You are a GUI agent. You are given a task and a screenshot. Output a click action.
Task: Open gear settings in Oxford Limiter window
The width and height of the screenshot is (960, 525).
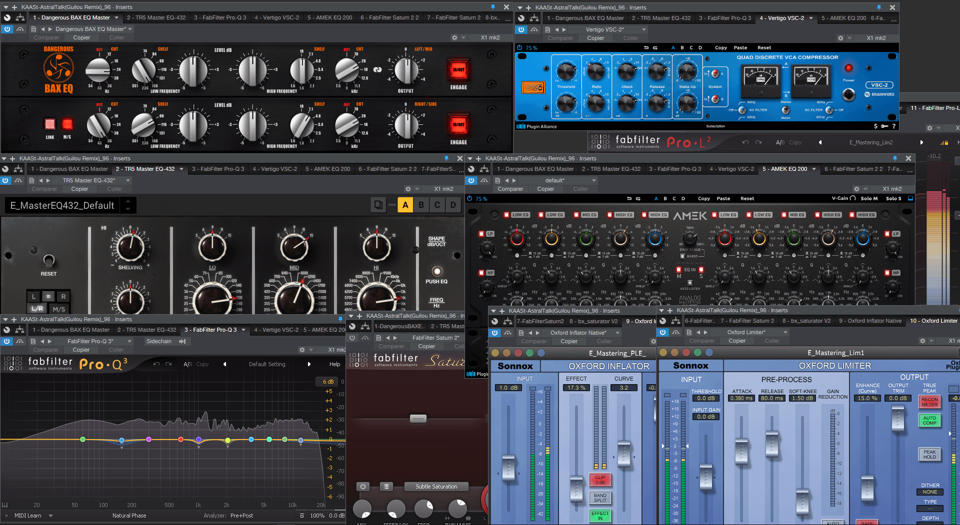coord(922,341)
